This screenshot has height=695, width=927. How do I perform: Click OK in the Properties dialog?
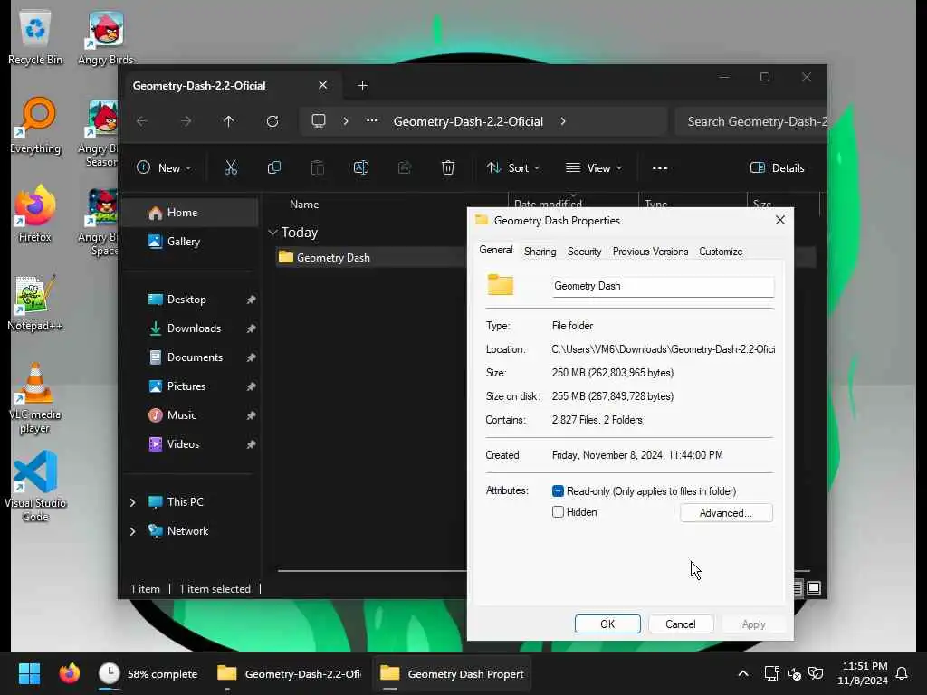point(607,624)
